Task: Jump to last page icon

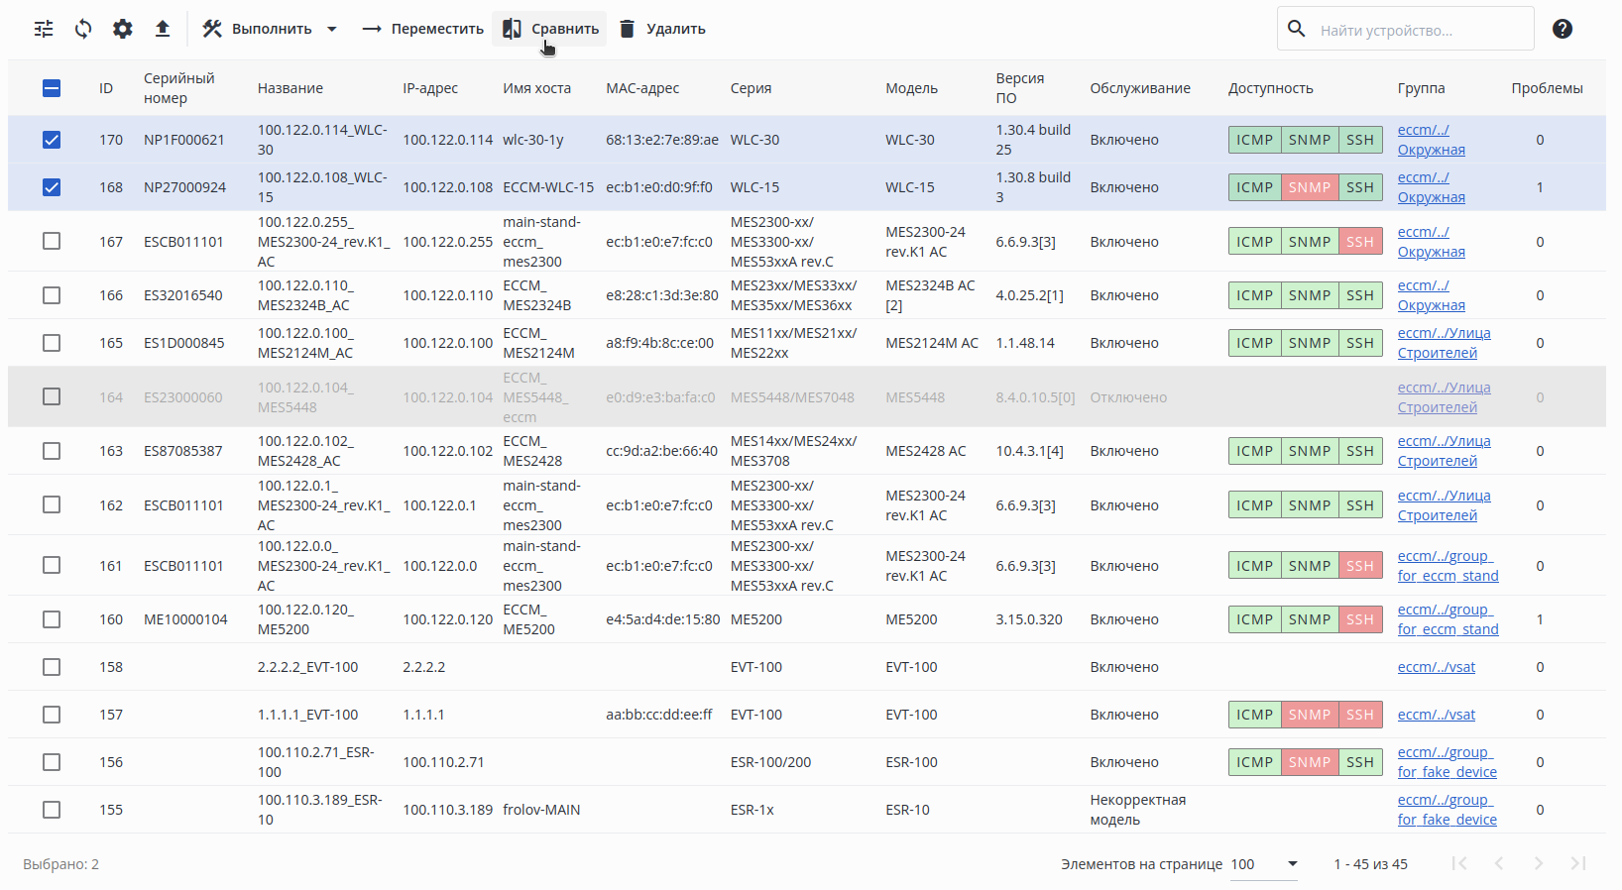Action: 1578,863
